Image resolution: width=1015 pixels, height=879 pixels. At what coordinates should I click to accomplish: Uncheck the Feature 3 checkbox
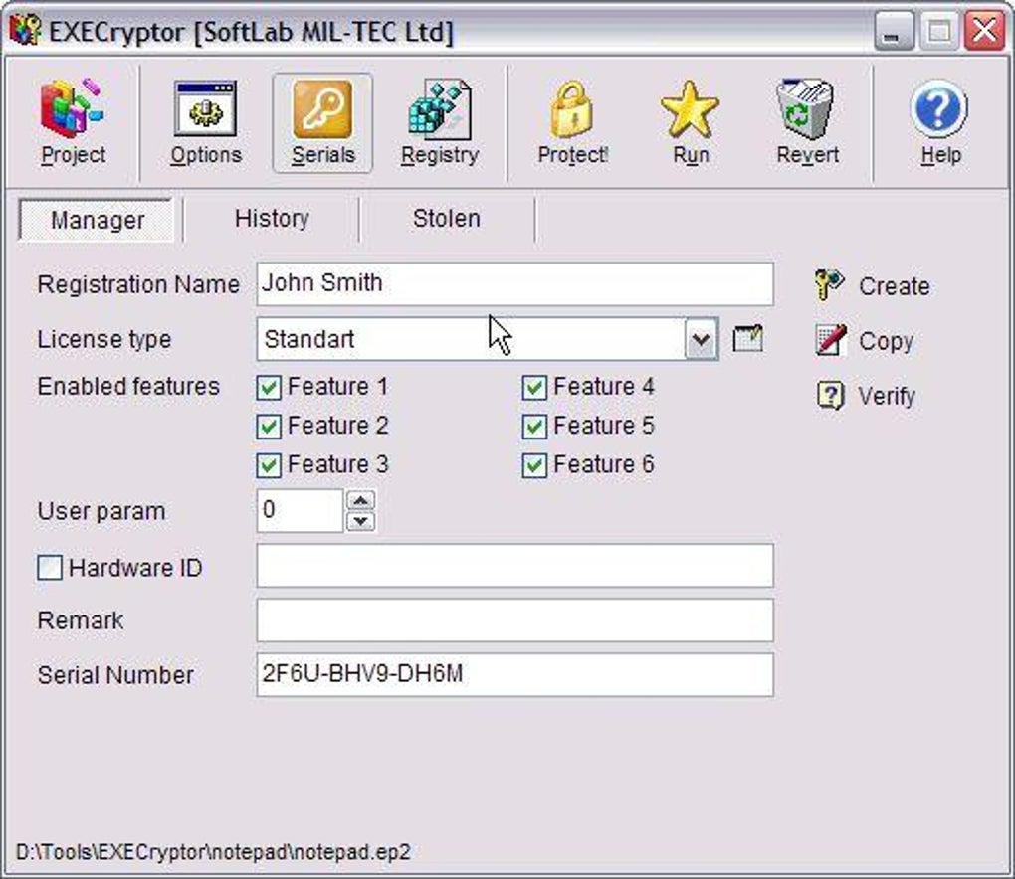[269, 465]
